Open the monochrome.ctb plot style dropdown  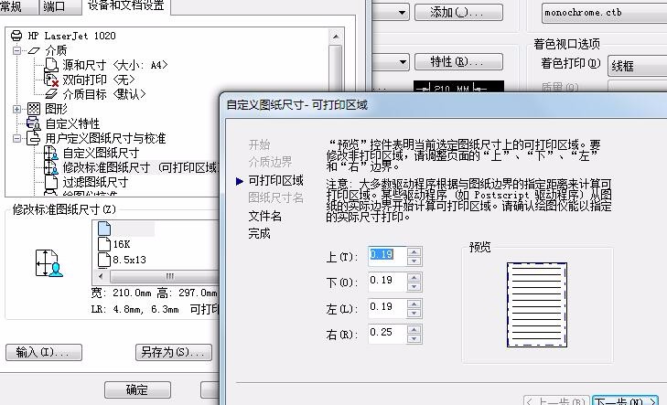[604, 13]
